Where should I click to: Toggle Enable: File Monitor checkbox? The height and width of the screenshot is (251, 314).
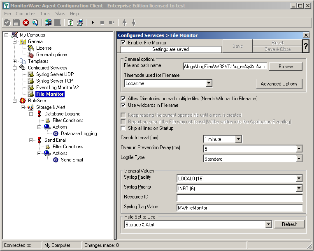[123, 43]
